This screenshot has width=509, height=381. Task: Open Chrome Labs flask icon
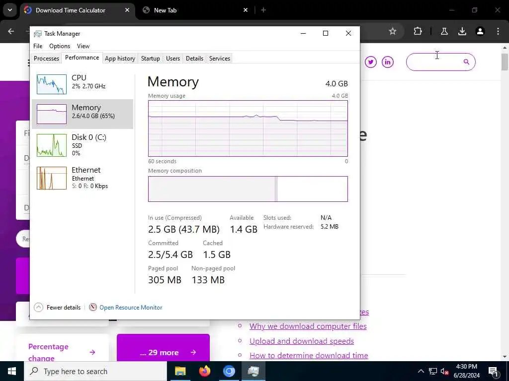(x=444, y=31)
